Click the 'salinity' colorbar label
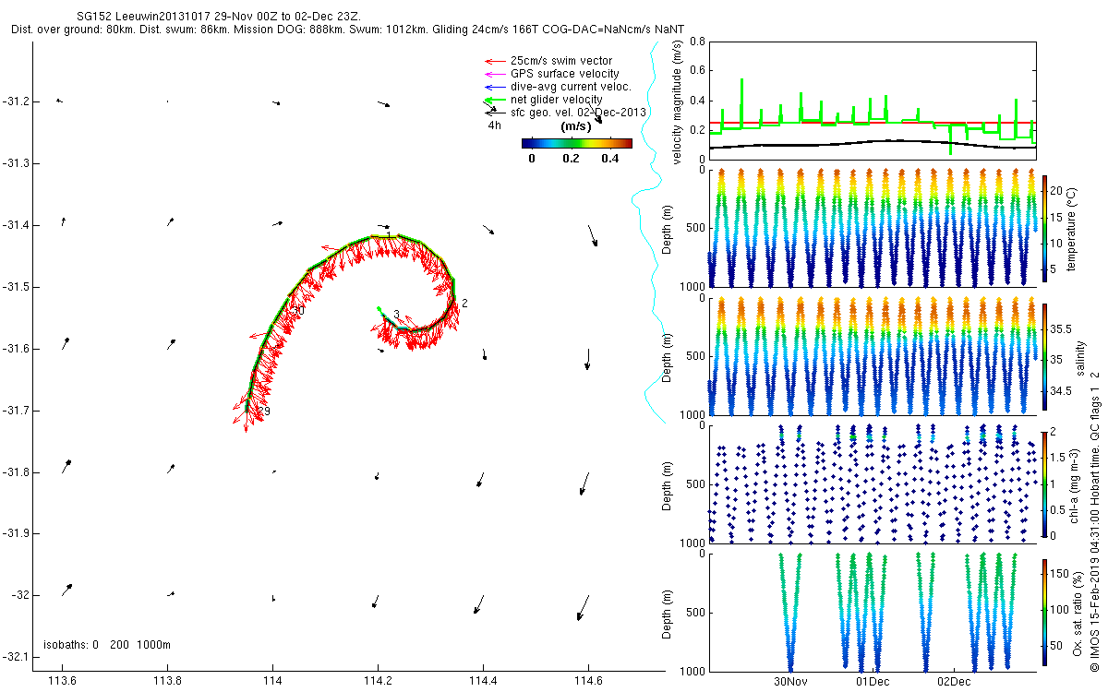 pyautogui.click(x=1081, y=357)
